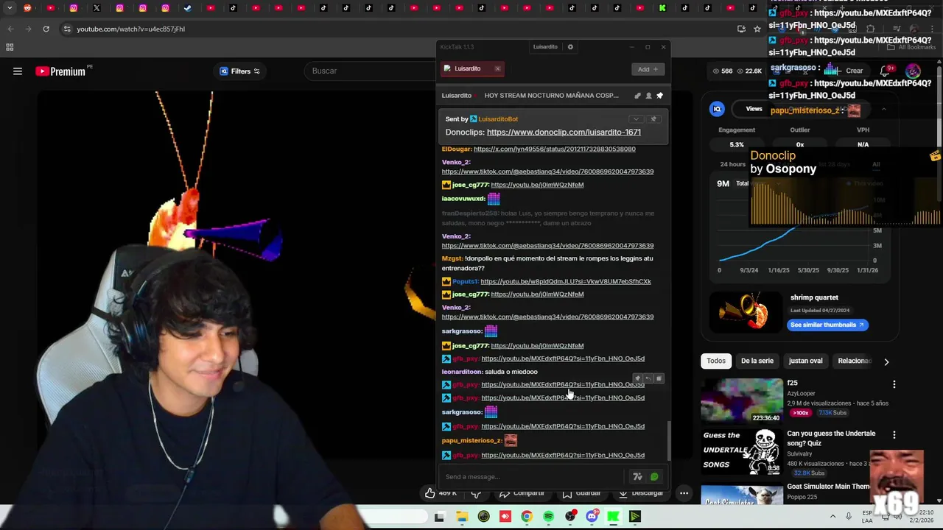Open File Explorer from taskbar
Screen dimensions: 943x530
coord(462,517)
